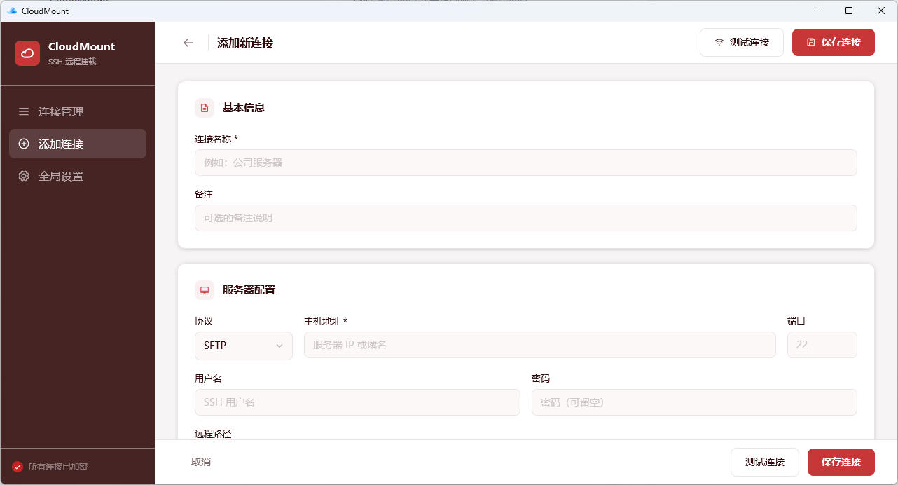Click the 基本信息 section document icon
This screenshot has width=898, height=485.
205,108
